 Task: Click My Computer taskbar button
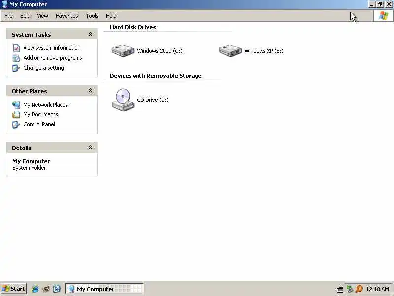click(x=104, y=289)
